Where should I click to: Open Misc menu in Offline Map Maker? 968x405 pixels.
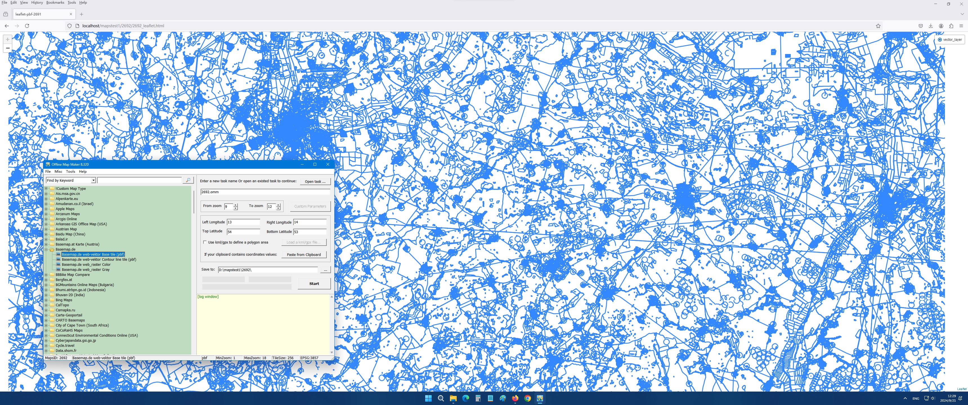tap(58, 171)
